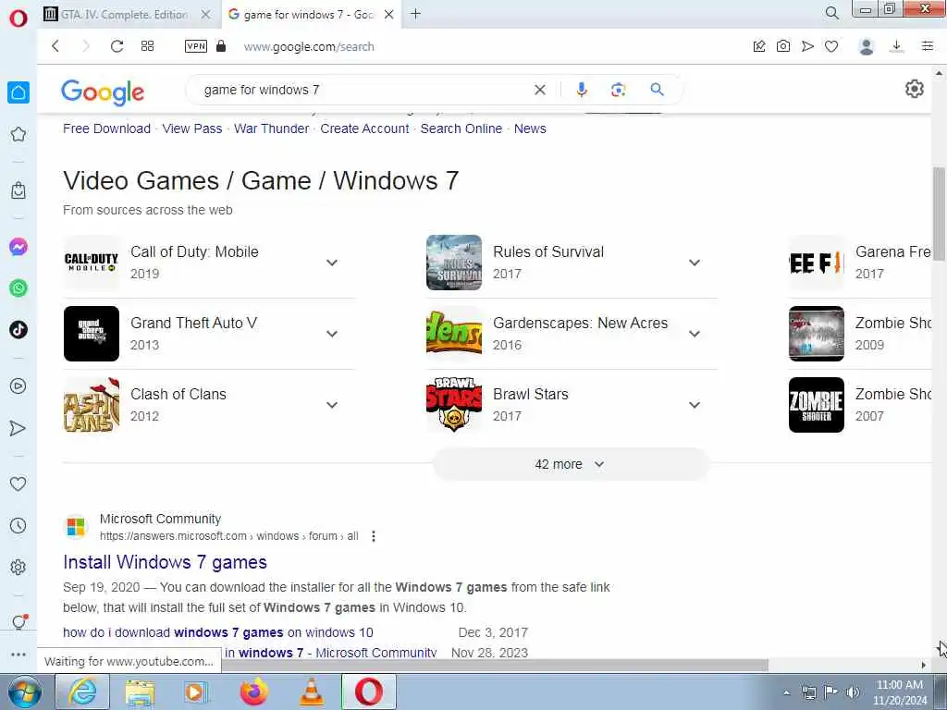Click the Zombie Shooter 2007 thumbnail

(x=817, y=405)
